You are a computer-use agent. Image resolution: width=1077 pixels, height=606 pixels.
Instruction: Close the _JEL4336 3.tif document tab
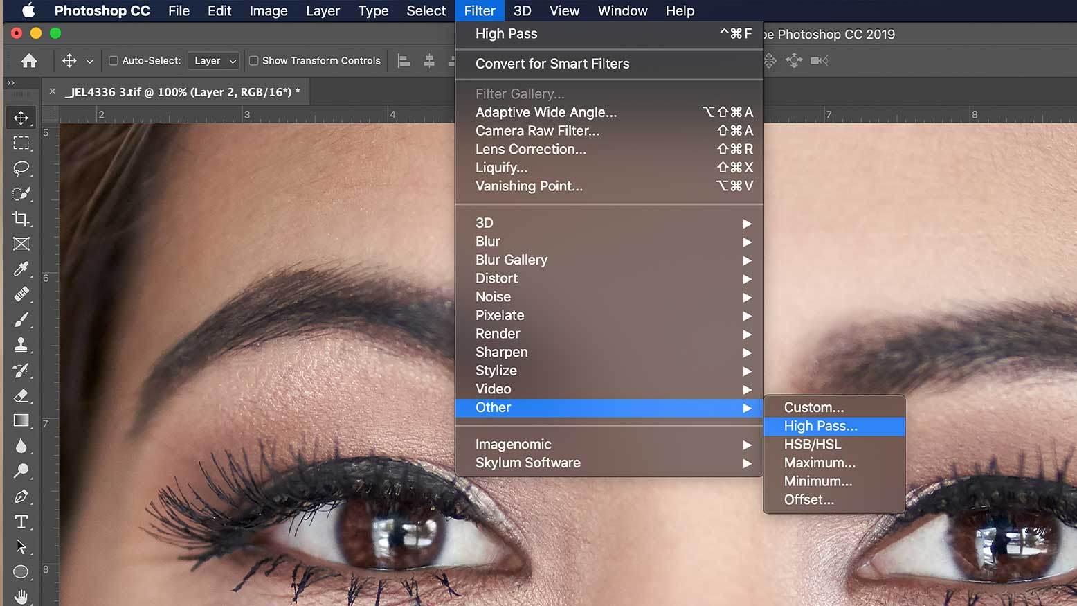click(x=52, y=91)
